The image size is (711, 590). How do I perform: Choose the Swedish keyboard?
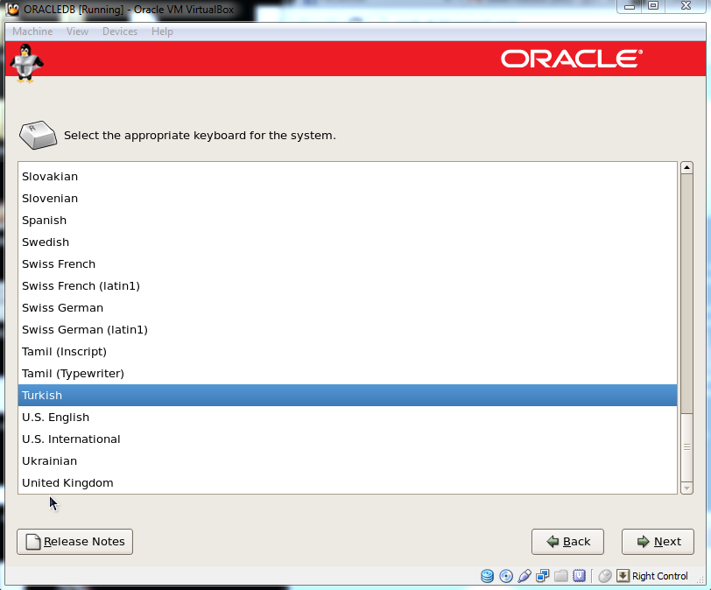(x=348, y=242)
